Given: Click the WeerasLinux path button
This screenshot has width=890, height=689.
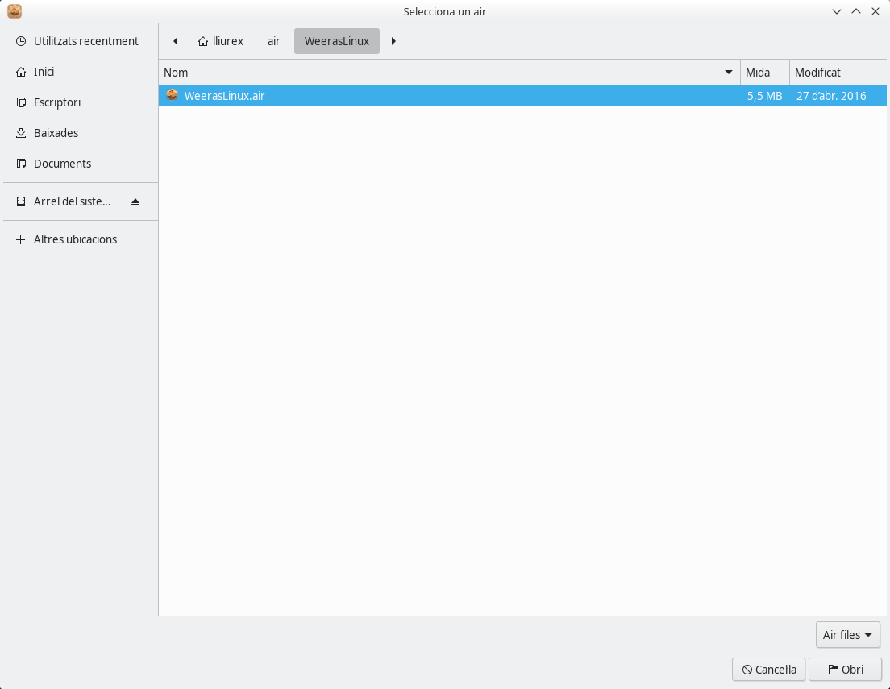Looking at the screenshot, I should point(337,41).
